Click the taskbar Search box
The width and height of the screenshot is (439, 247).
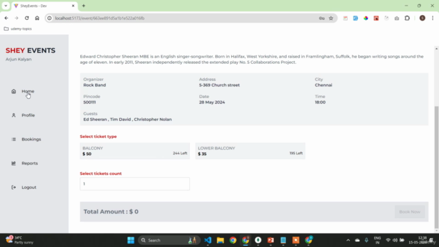(x=169, y=240)
